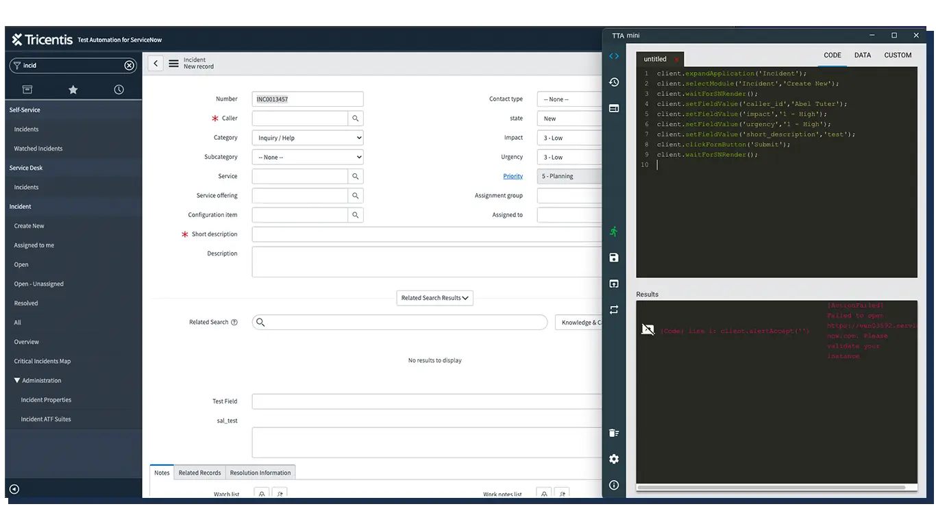Open TTA mini settings gear
The image size is (936, 526).
pos(614,459)
